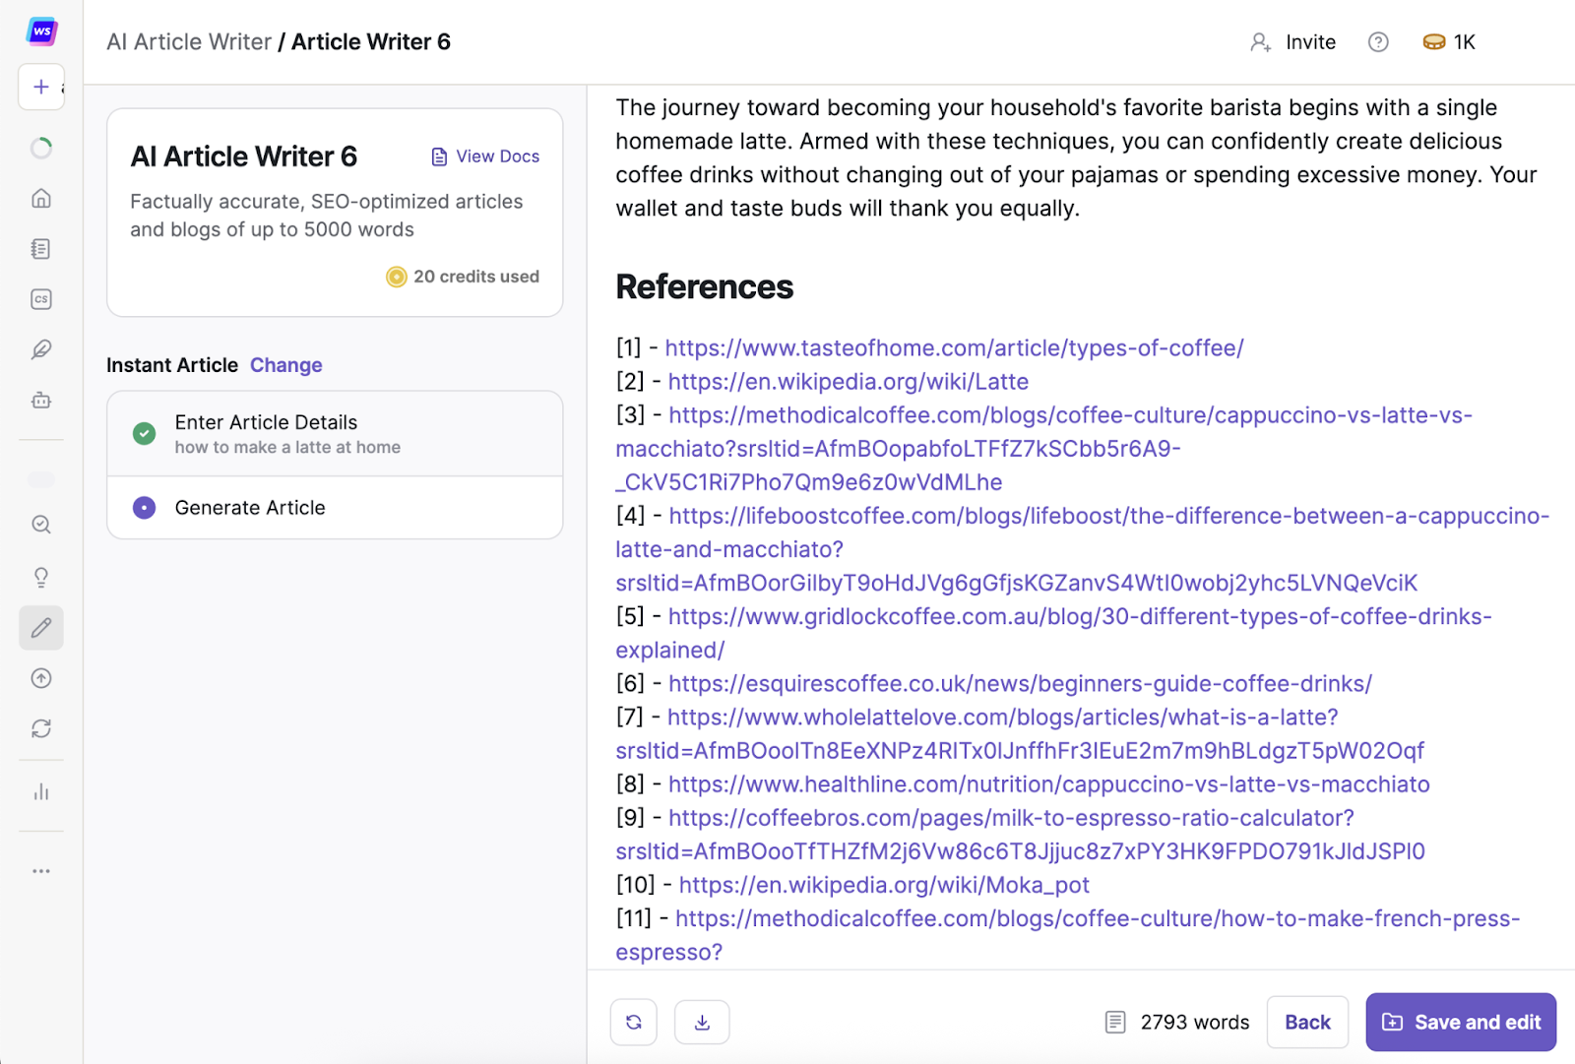Open help via the question mark icon
1575x1064 pixels.
pyautogui.click(x=1377, y=42)
